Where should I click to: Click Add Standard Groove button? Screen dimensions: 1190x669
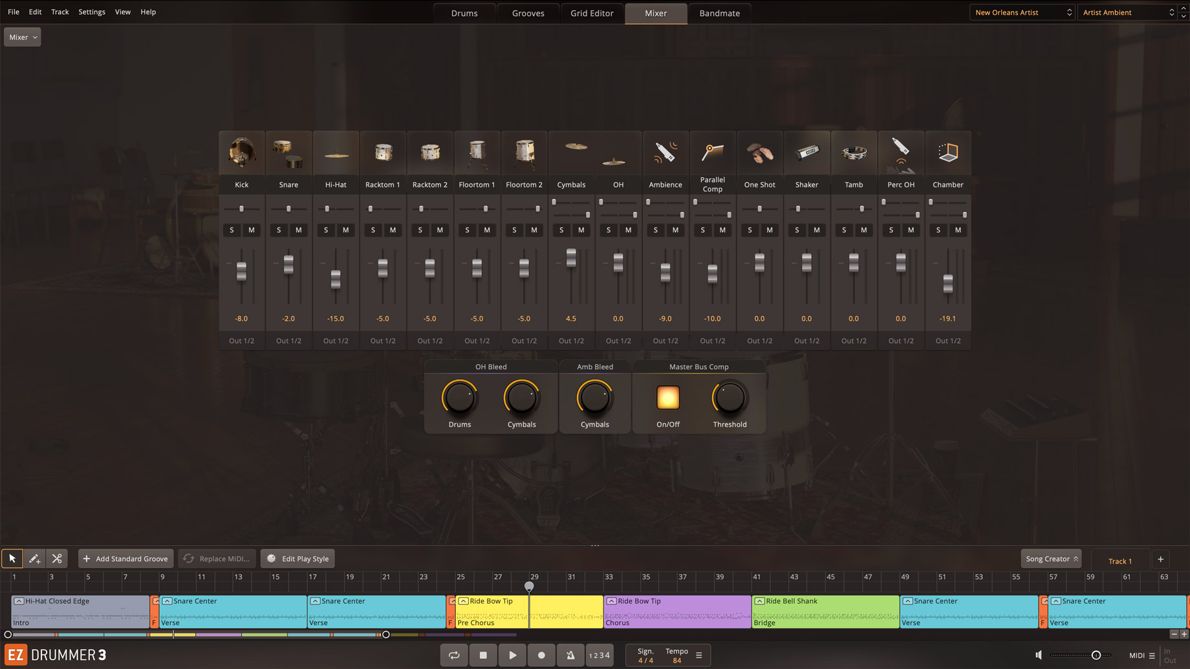coord(125,558)
